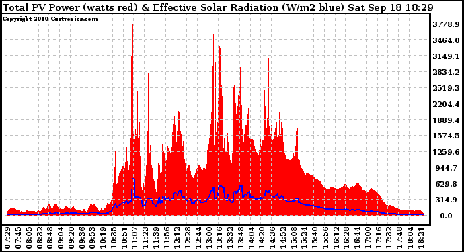Click the time label 09:53
Image resolution: width=464 pixels, height=252 pixels.
pos(93,238)
